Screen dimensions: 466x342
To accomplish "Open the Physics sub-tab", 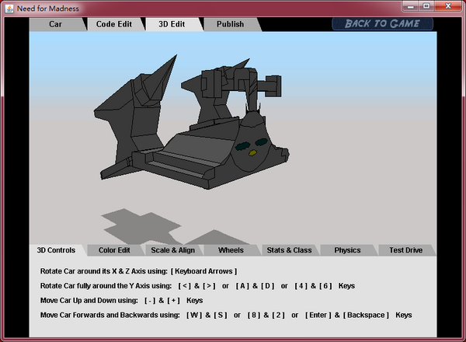I will pyautogui.click(x=347, y=250).
